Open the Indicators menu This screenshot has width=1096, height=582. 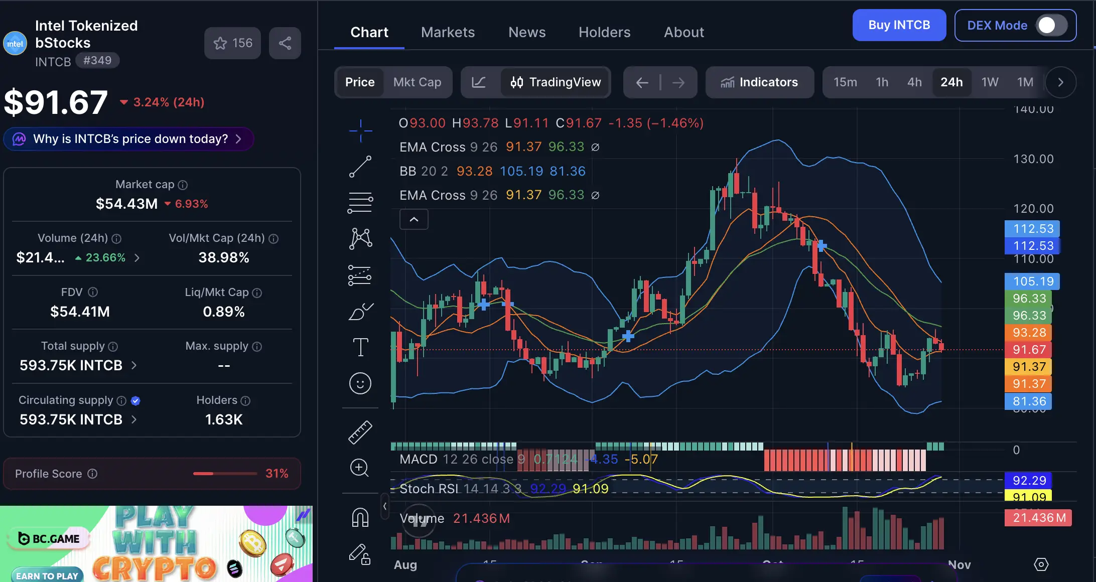(x=760, y=82)
